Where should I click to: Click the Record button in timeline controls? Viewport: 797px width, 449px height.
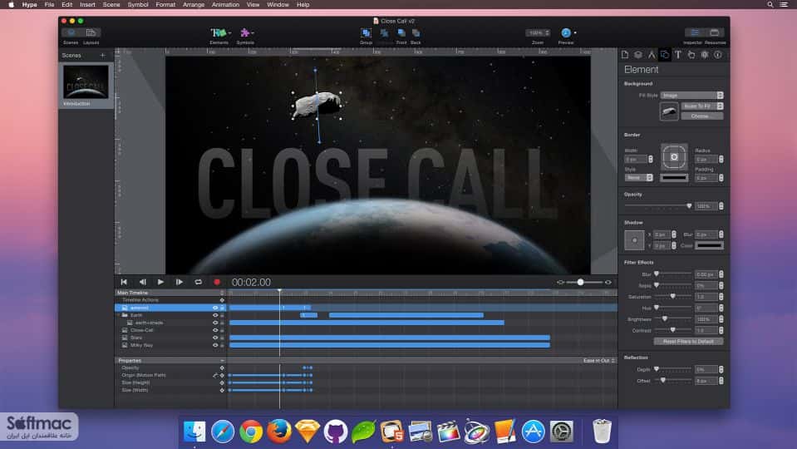(x=217, y=282)
